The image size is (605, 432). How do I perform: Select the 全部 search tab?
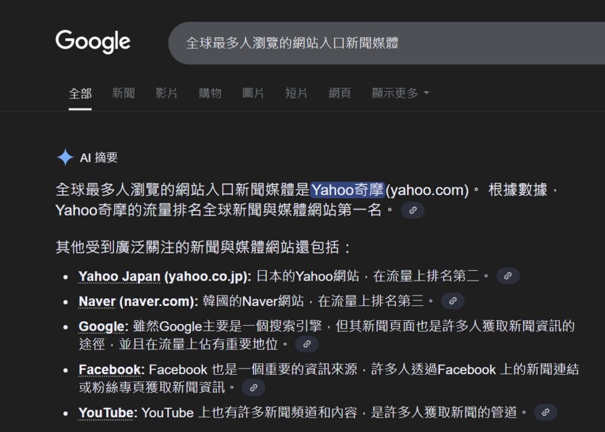click(80, 93)
